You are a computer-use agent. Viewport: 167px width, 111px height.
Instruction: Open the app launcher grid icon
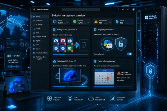click(x=34, y=10)
